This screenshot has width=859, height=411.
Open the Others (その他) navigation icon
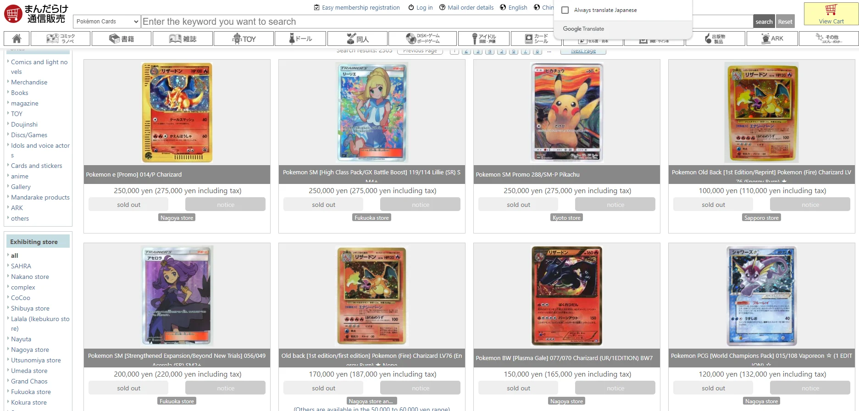pos(829,39)
